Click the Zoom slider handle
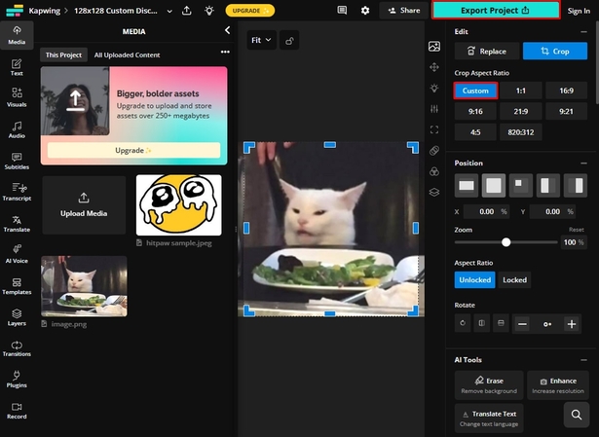The image size is (599, 437). (x=505, y=241)
